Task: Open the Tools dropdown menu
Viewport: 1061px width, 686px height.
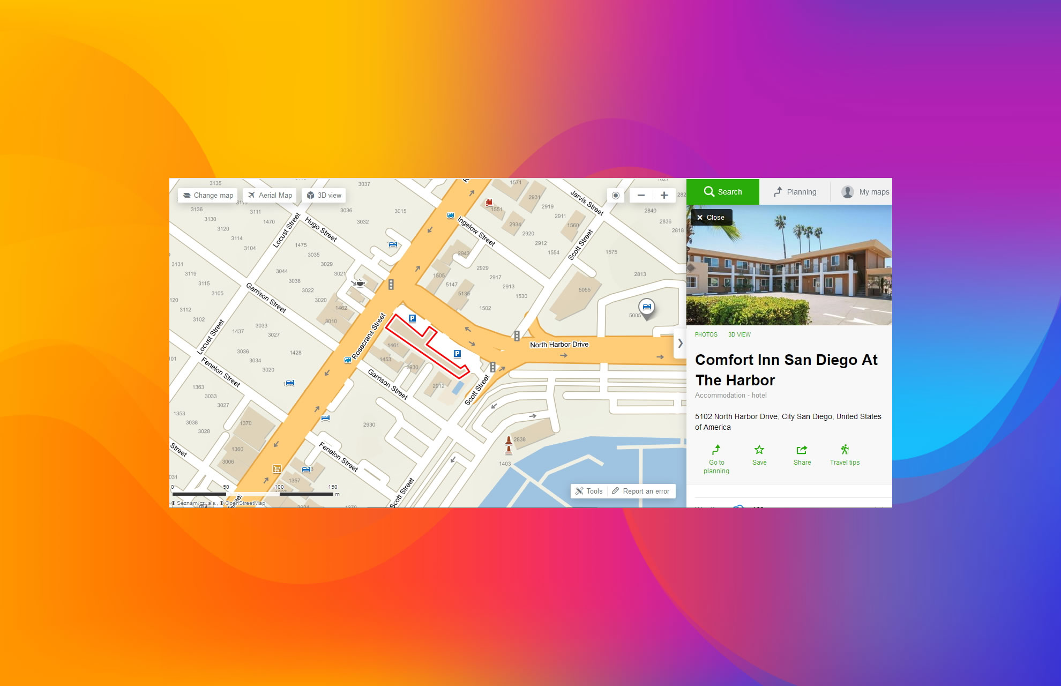Action: [589, 491]
